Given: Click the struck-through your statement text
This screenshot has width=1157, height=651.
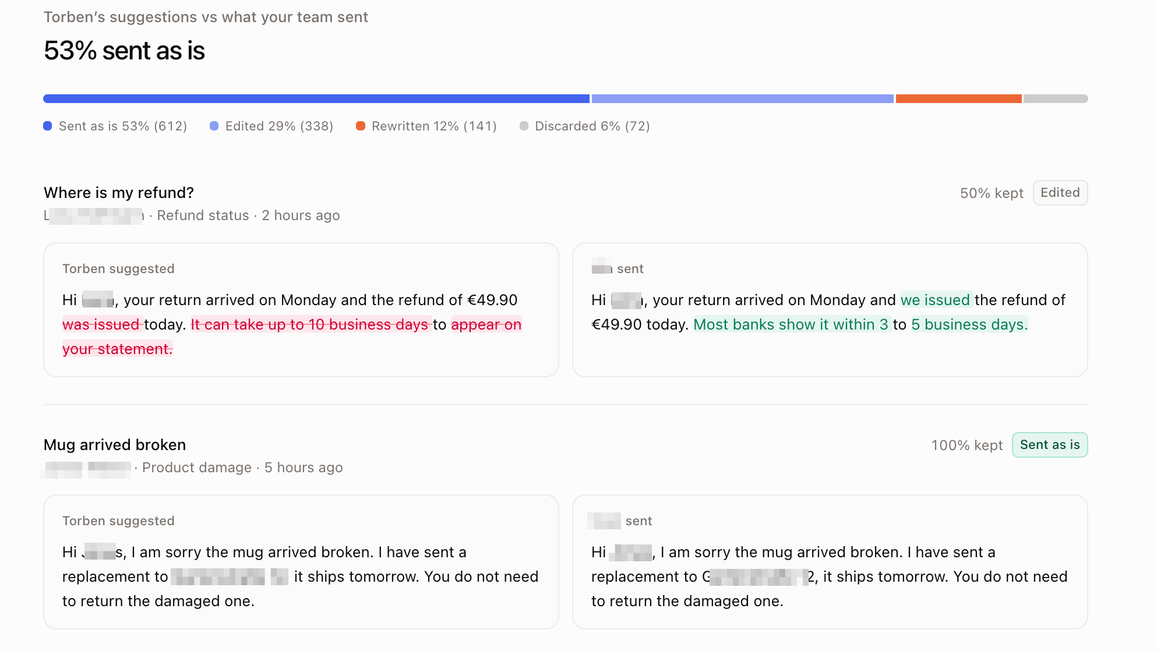Looking at the screenshot, I should 117,349.
